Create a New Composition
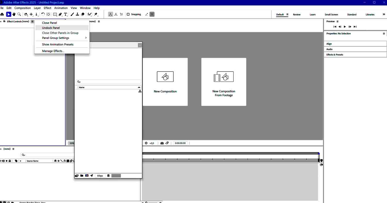Screen dimensions: 387x203 coord(165,82)
